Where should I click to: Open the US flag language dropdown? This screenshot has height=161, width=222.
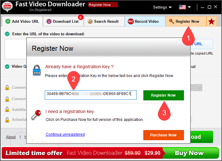point(185,7)
